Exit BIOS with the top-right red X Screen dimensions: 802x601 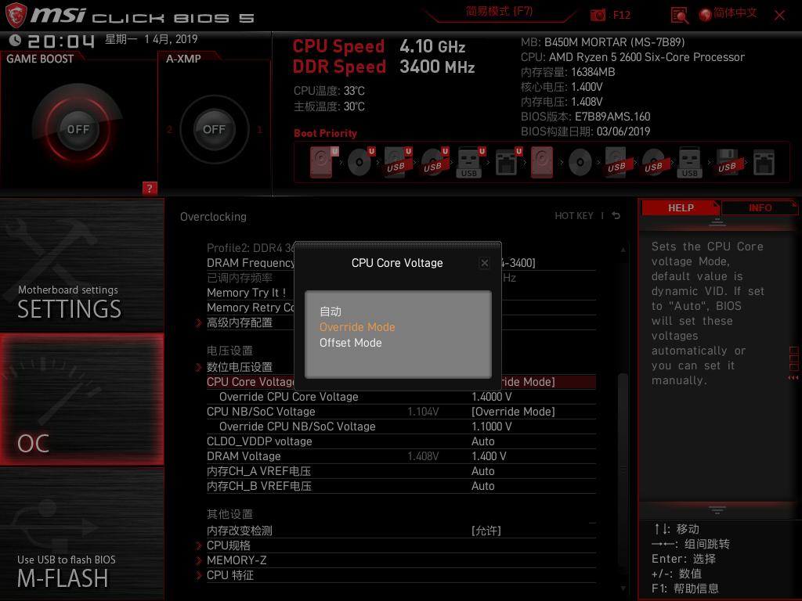pos(779,16)
